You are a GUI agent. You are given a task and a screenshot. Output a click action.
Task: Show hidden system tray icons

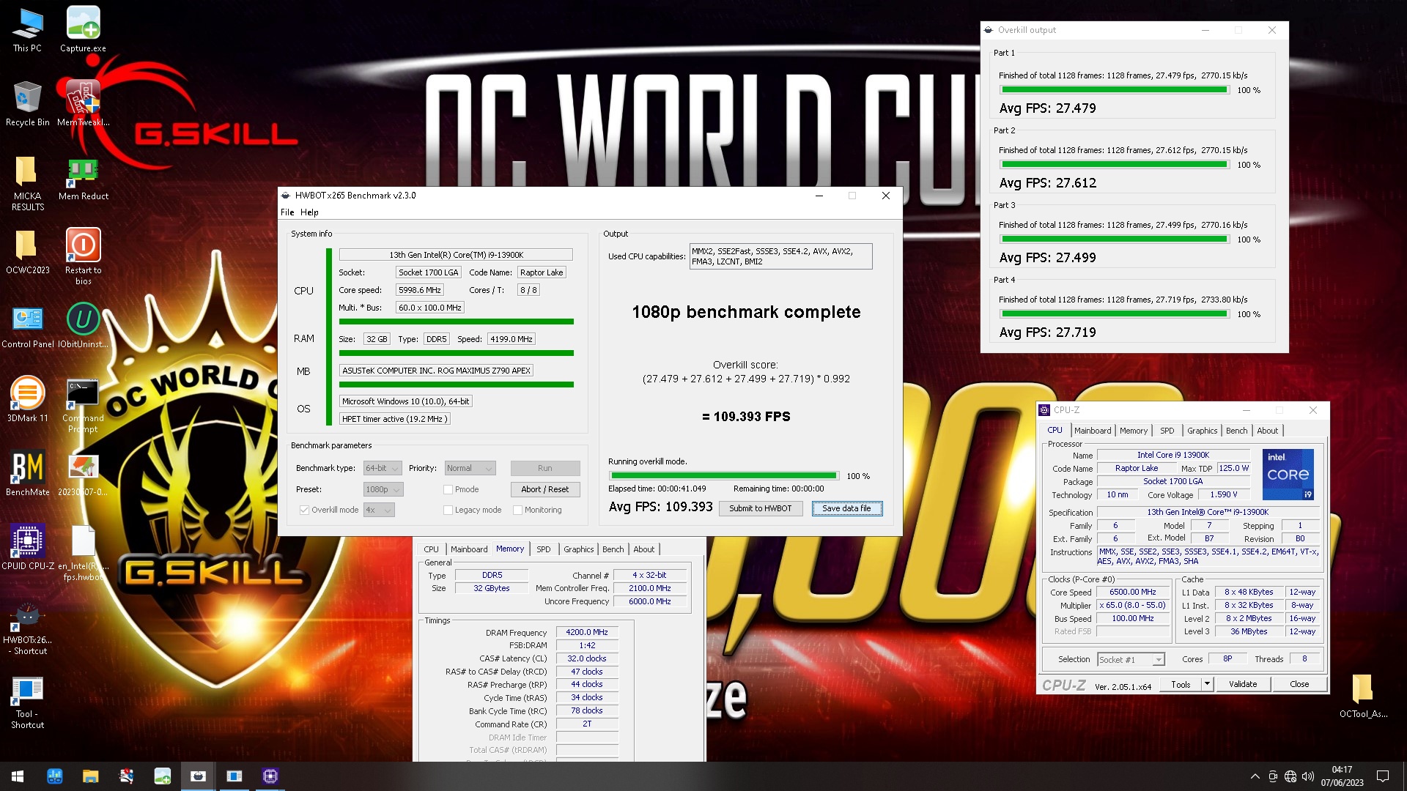click(1255, 776)
